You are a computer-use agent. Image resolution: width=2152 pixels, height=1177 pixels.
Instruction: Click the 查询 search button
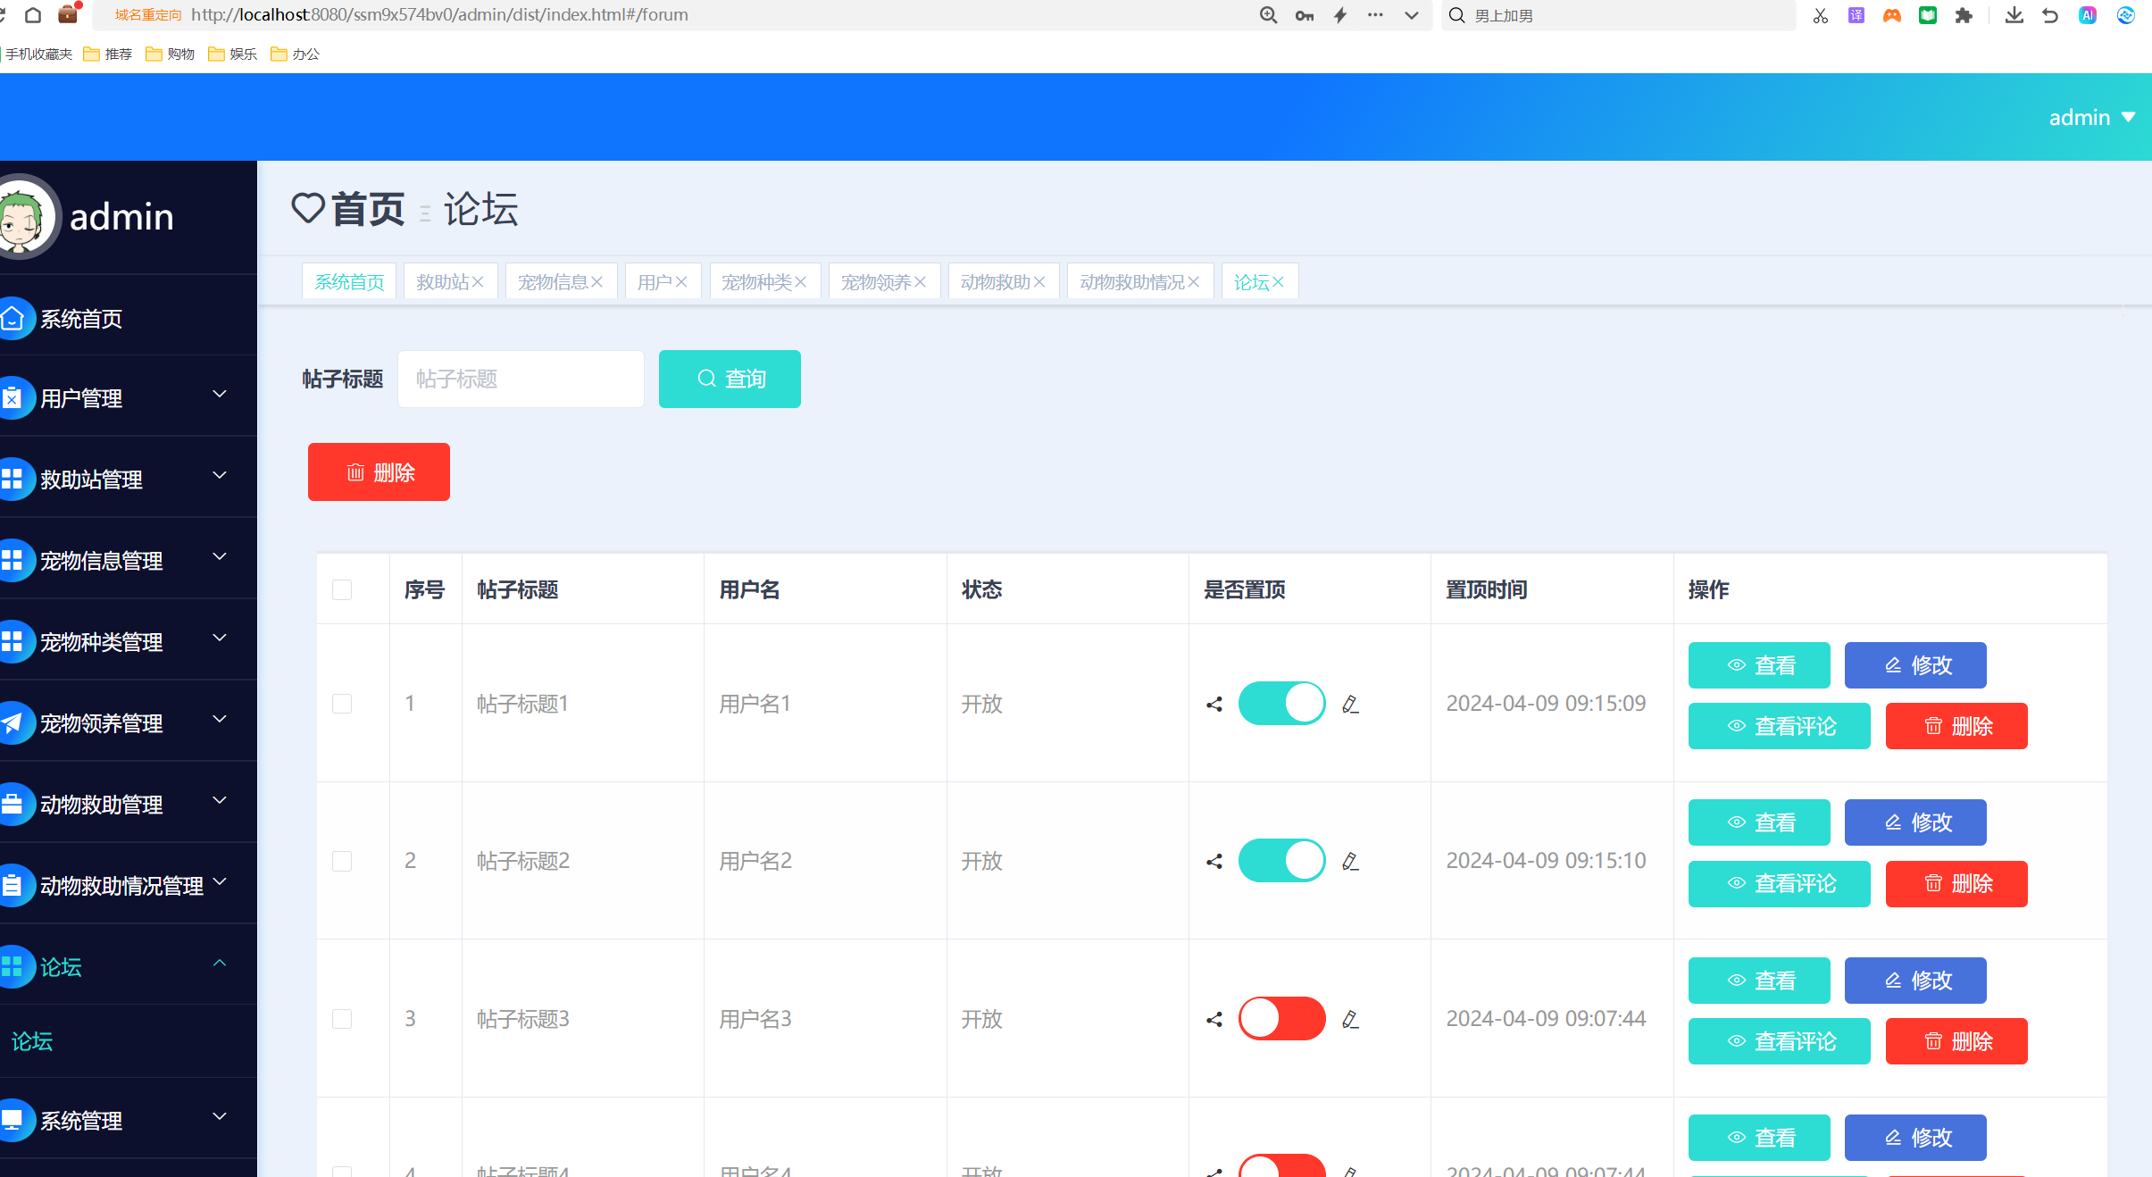point(730,379)
